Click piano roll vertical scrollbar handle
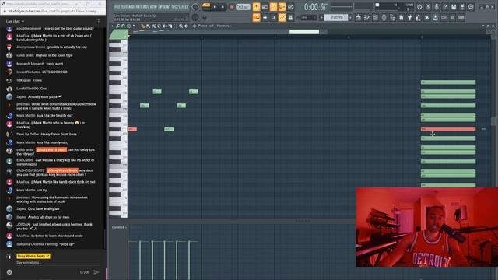The image size is (498, 280). (x=493, y=121)
